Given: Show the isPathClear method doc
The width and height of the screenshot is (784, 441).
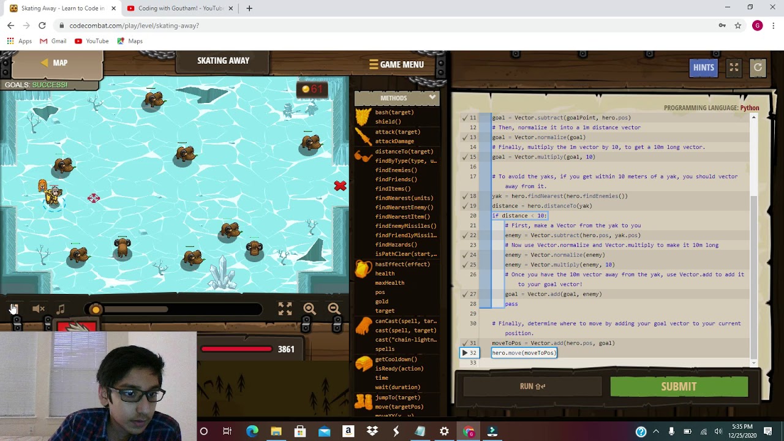Looking at the screenshot, I should (x=405, y=254).
